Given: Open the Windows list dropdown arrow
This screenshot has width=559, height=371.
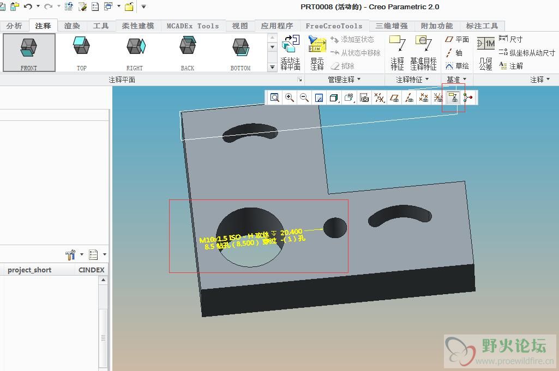Looking at the screenshot, I should pos(119,6).
